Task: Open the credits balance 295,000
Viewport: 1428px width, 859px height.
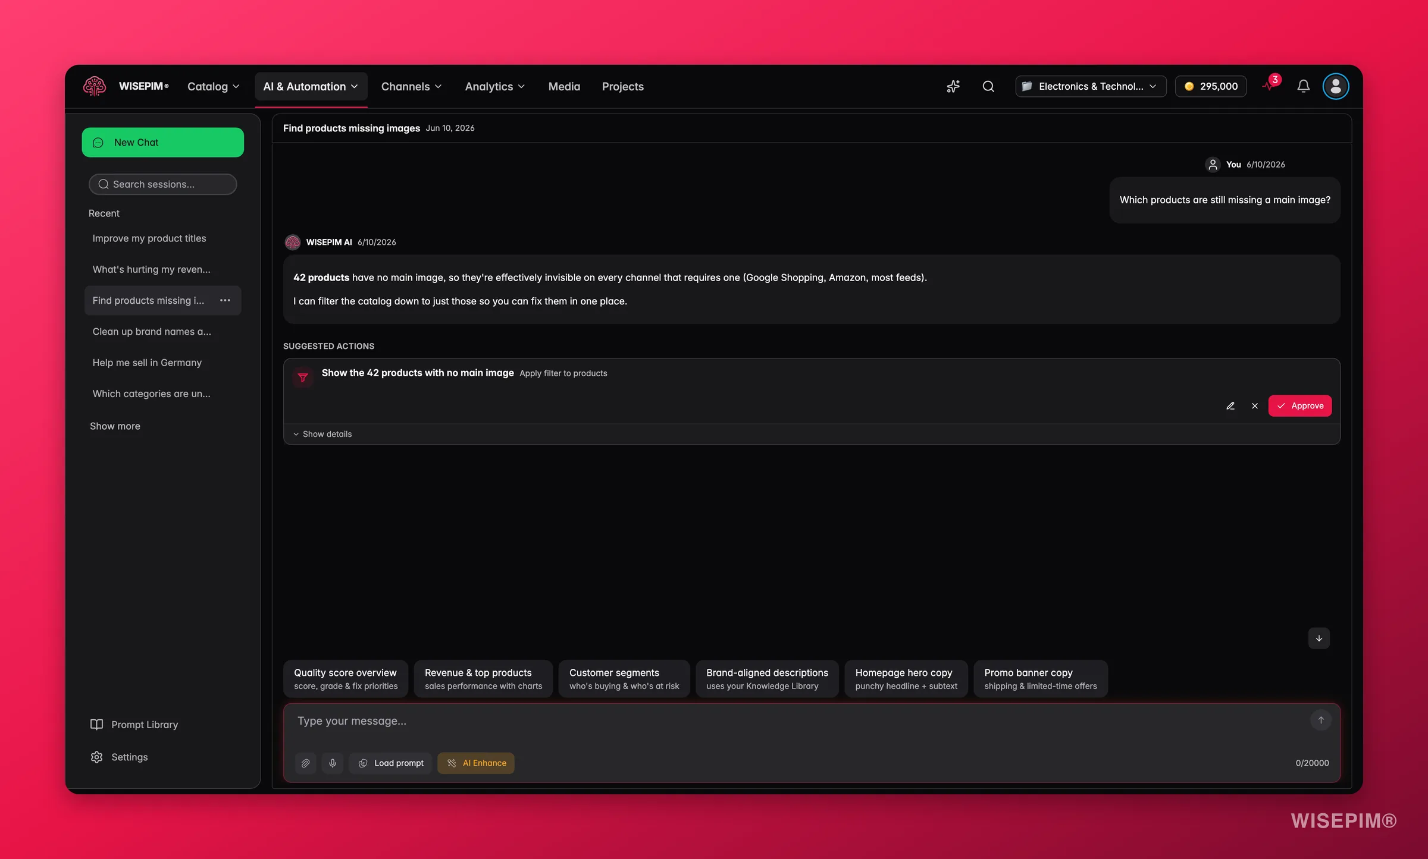Action: 1211,87
